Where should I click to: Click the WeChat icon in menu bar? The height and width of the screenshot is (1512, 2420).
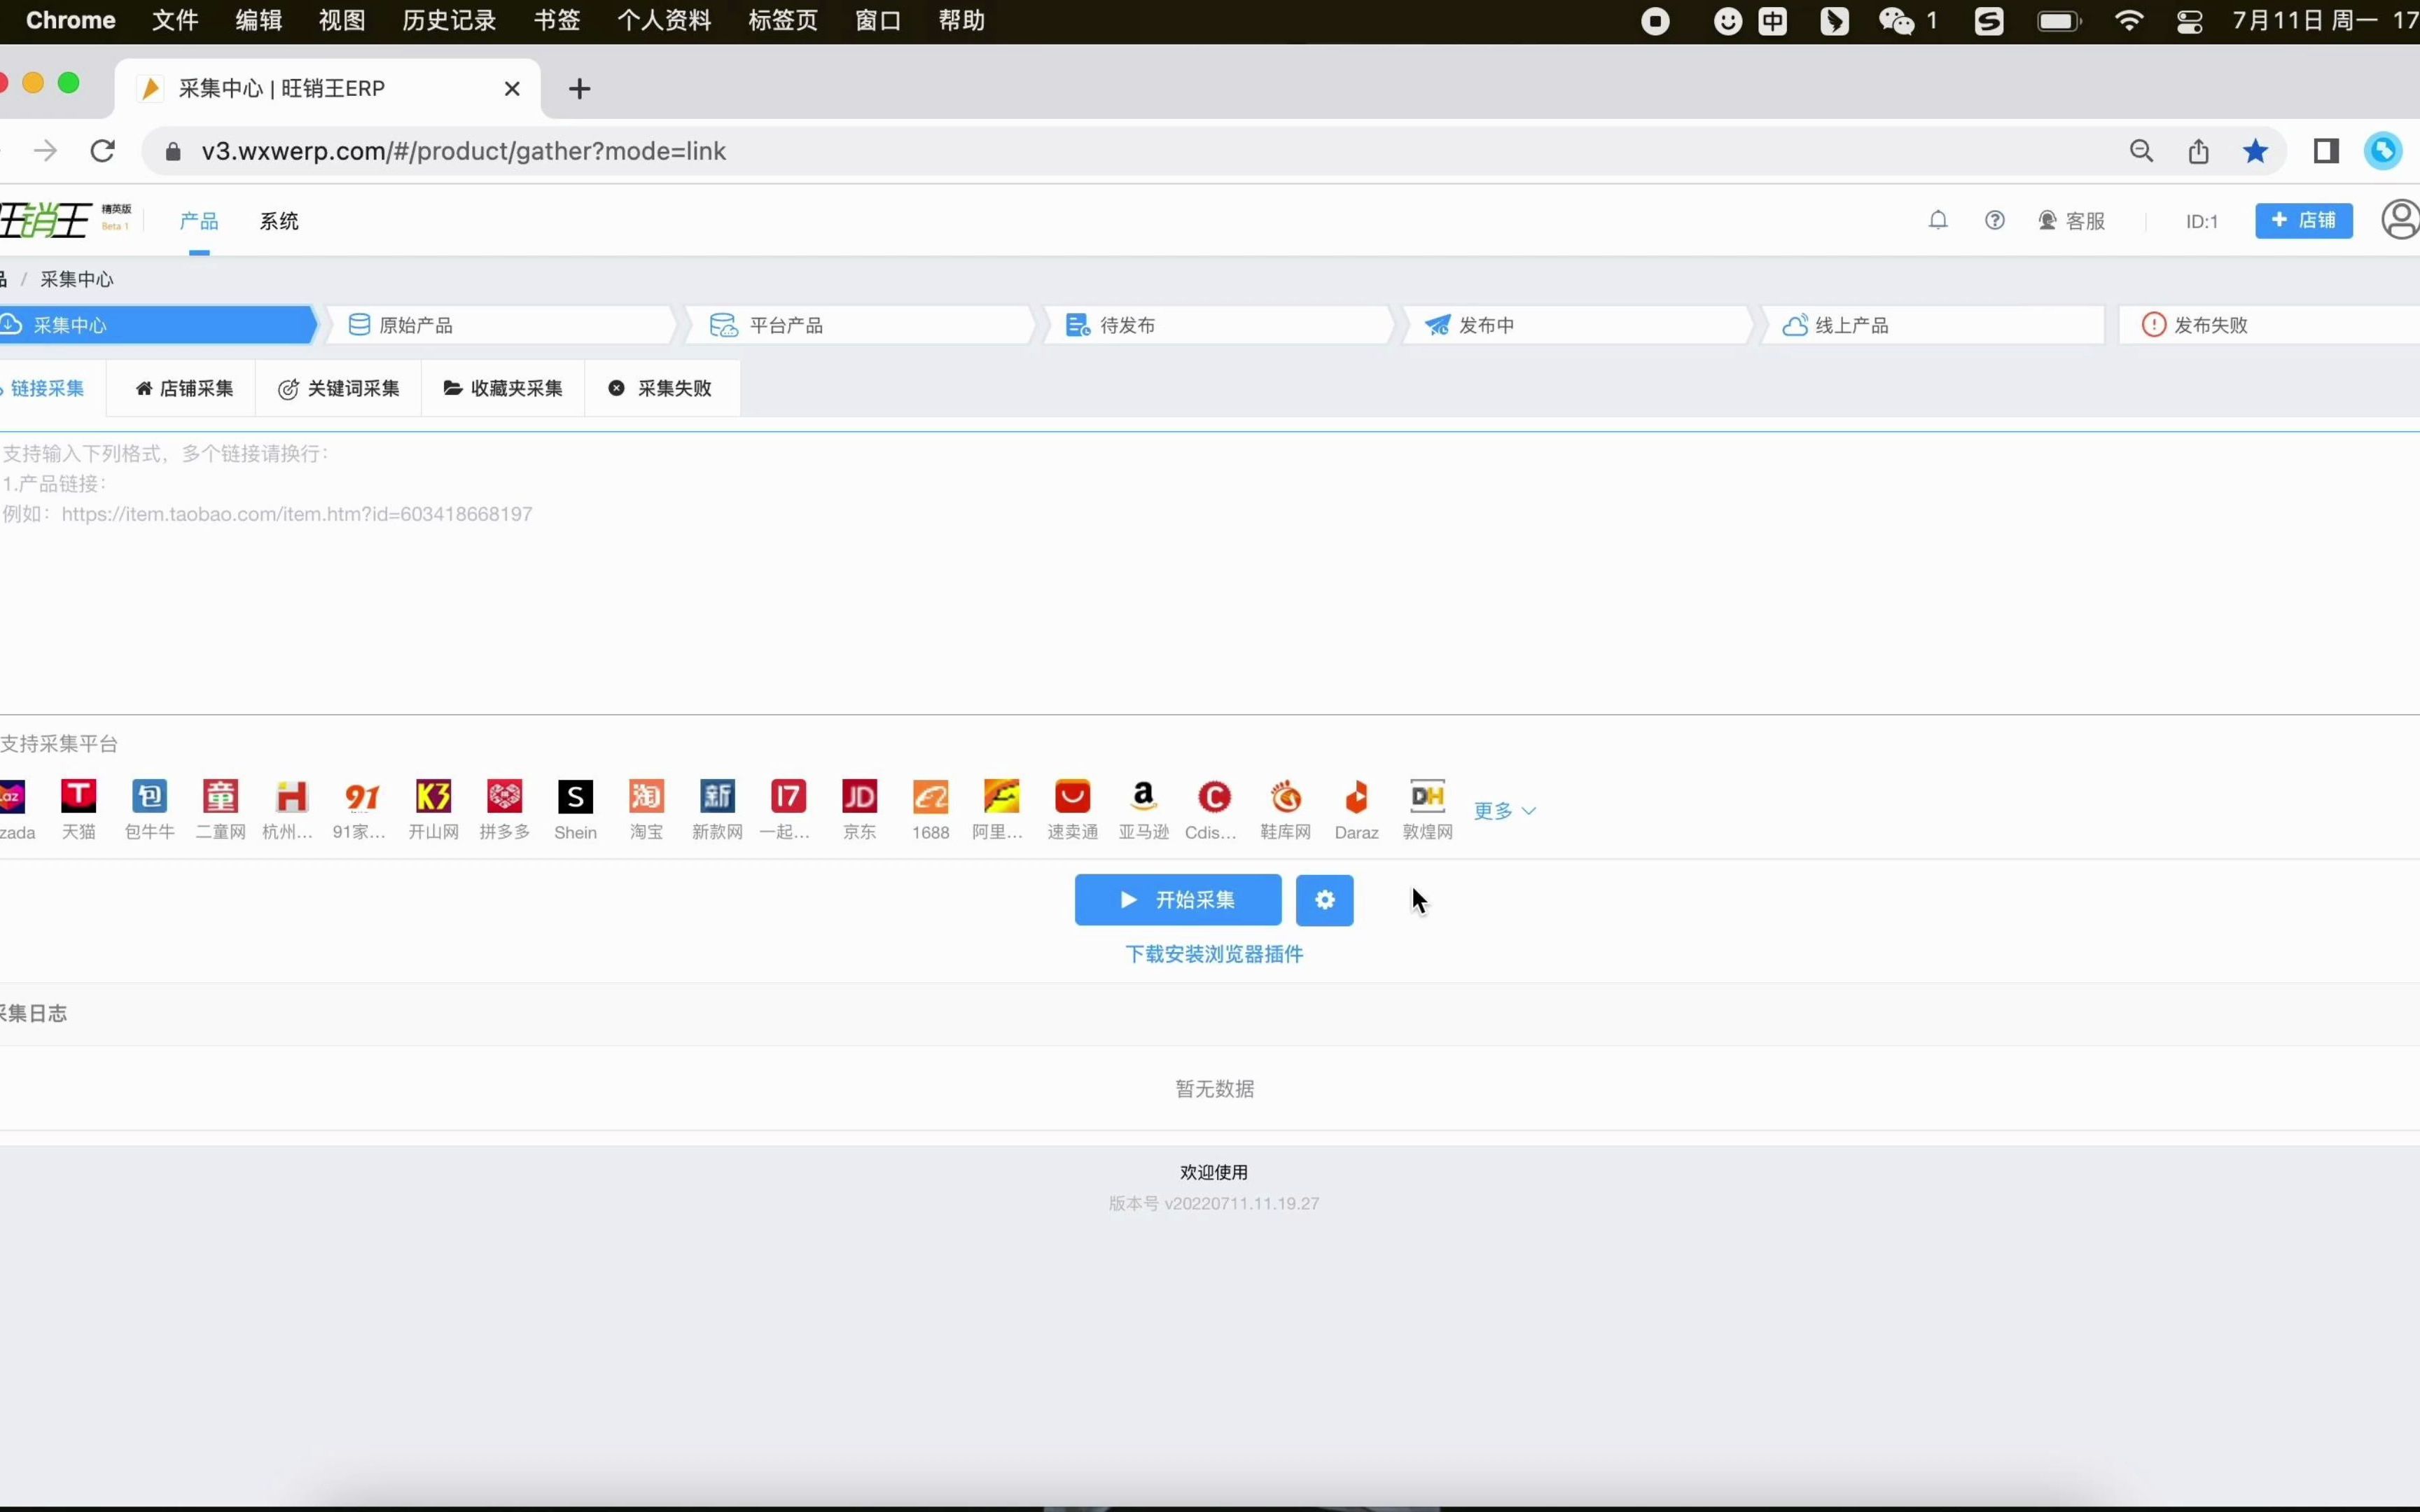[x=1896, y=20]
